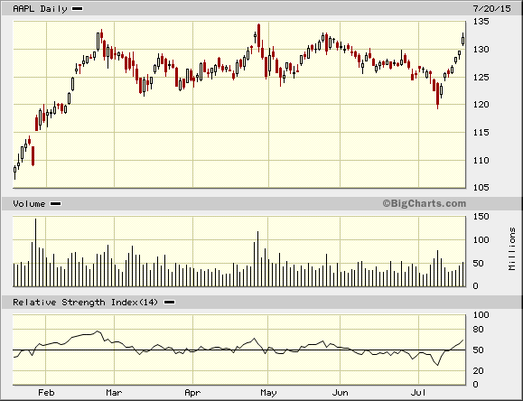The image size is (523, 401).
Task: Click the 'Feb' month label
Action: tap(46, 393)
